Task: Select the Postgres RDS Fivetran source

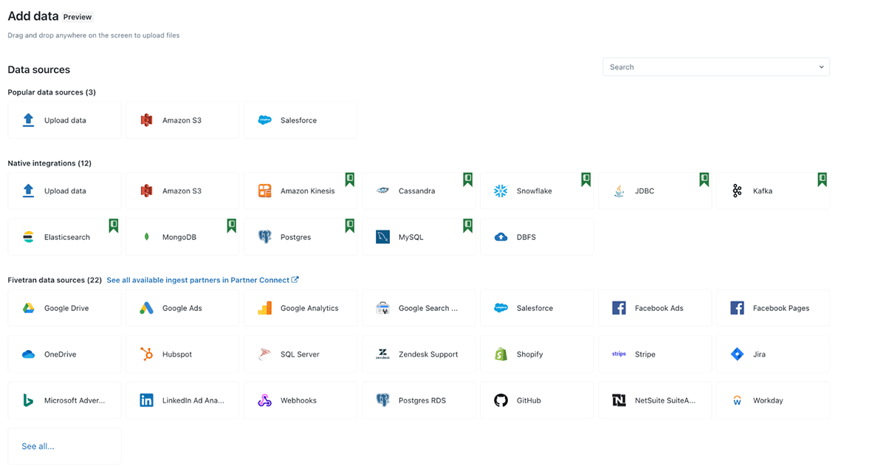Action: click(x=419, y=400)
